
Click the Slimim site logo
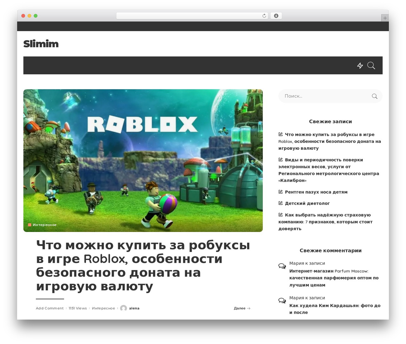point(41,44)
